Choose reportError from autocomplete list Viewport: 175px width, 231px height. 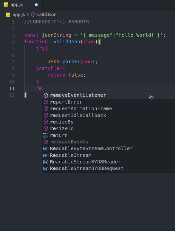[x=108, y=102]
